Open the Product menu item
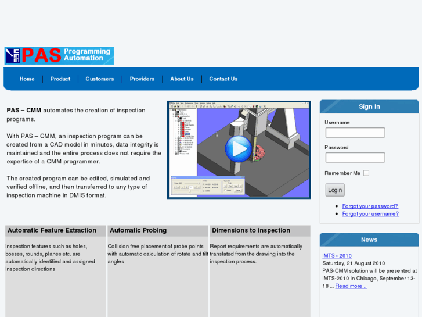This screenshot has height=317, width=422. [60, 79]
